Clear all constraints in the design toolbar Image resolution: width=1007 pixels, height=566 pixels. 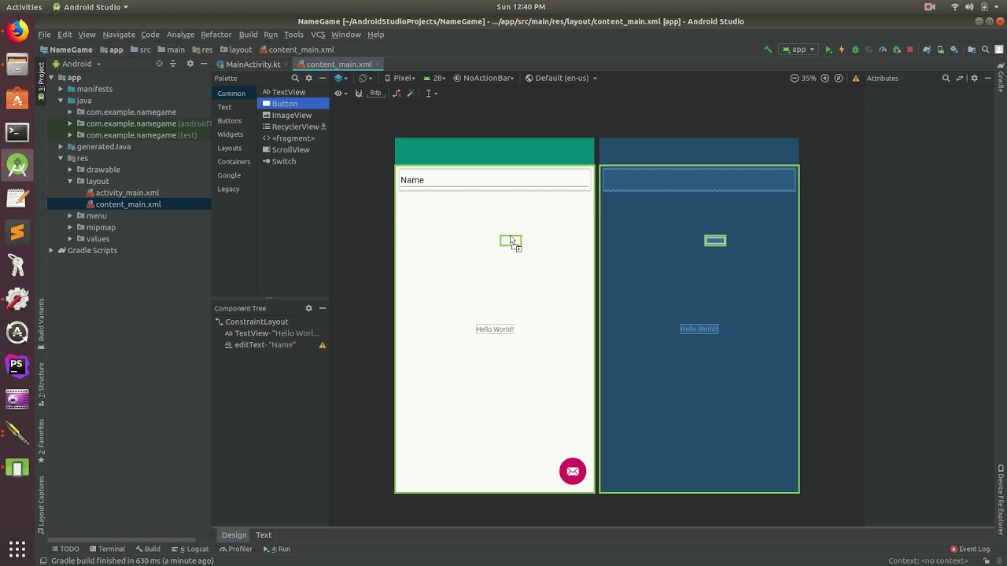click(x=397, y=94)
